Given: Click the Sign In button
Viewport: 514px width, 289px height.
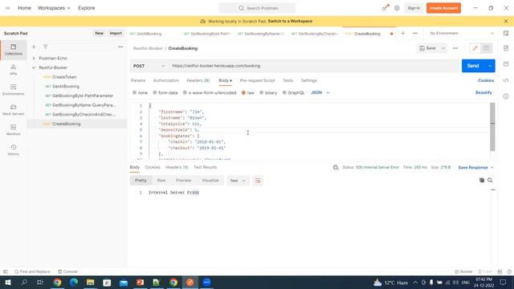Looking at the screenshot, I should (414, 8).
